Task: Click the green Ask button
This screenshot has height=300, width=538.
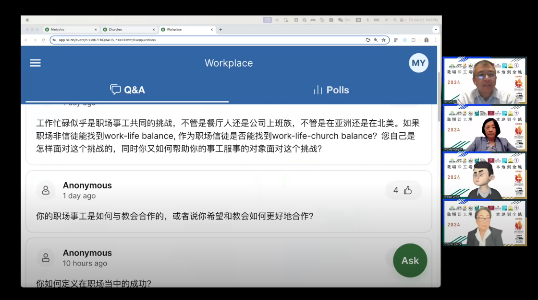Action: pos(410,261)
